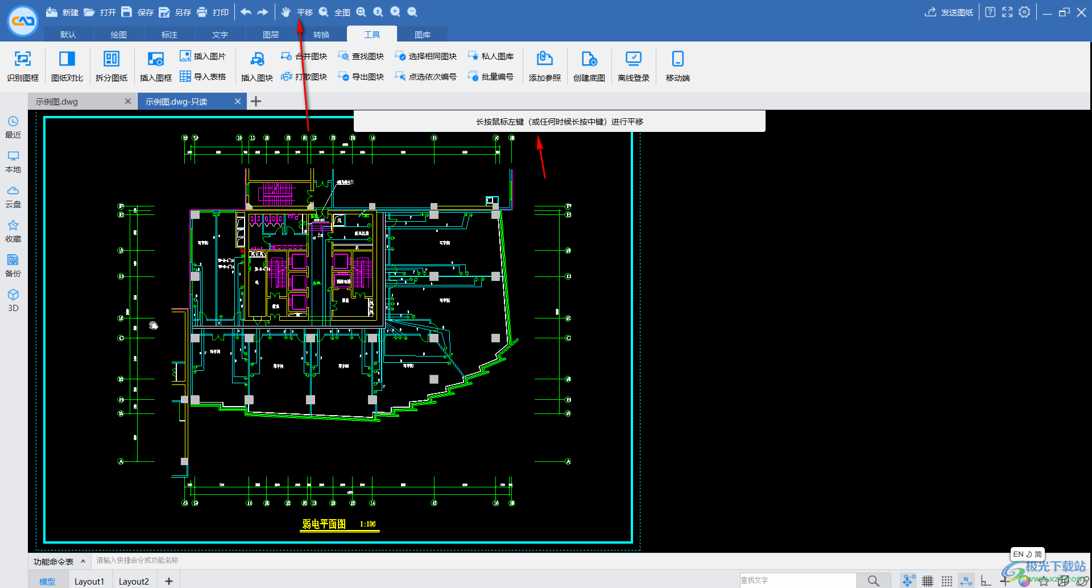Open a file with 打开
This screenshot has width=1092, height=588.
point(100,12)
